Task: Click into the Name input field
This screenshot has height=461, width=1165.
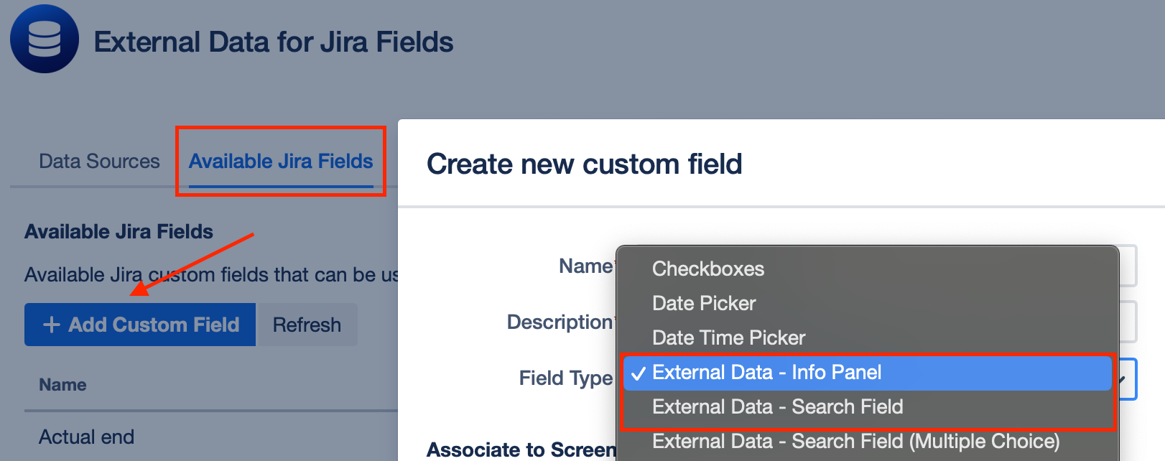Action: click(1128, 266)
